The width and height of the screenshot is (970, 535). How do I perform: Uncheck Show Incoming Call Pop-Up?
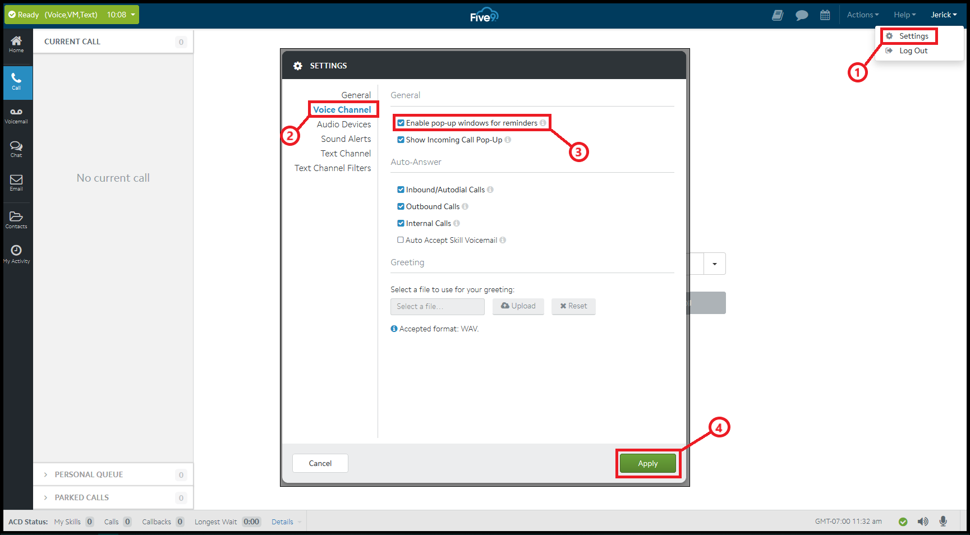[x=401, y=140]
